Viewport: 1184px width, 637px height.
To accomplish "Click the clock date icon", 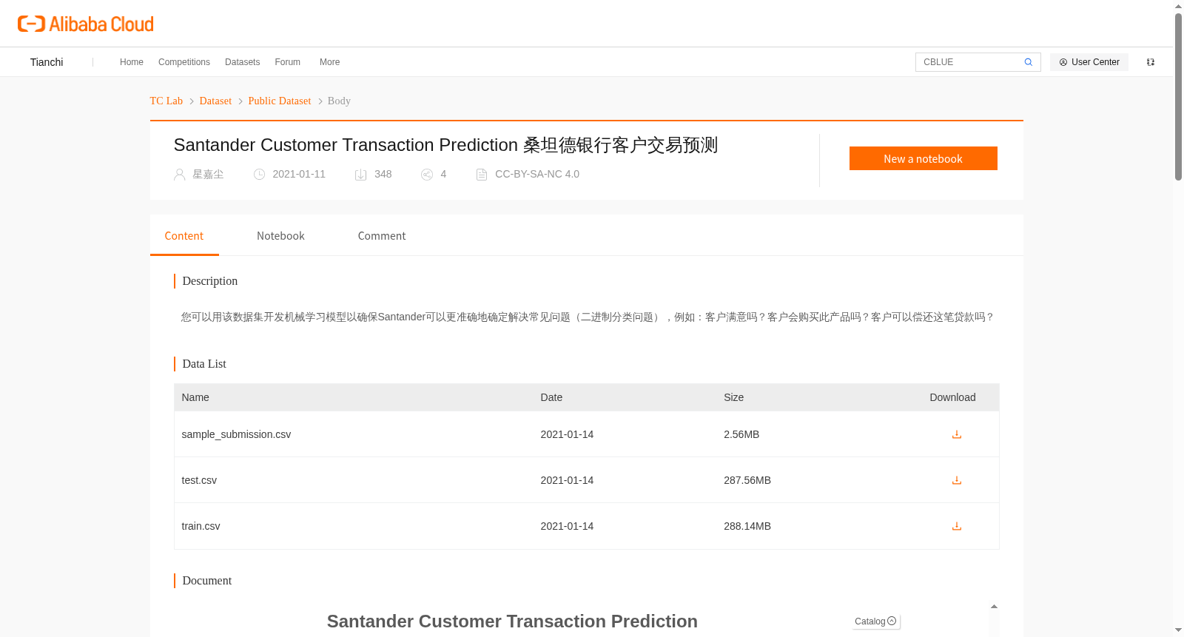I will click(259, 175).
